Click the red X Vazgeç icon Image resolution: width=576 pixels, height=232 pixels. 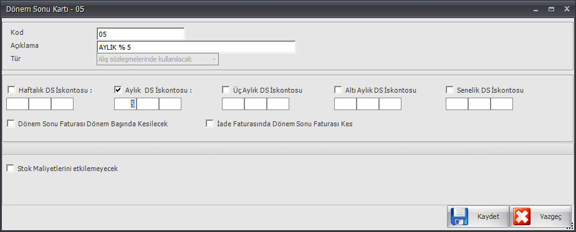522,216
